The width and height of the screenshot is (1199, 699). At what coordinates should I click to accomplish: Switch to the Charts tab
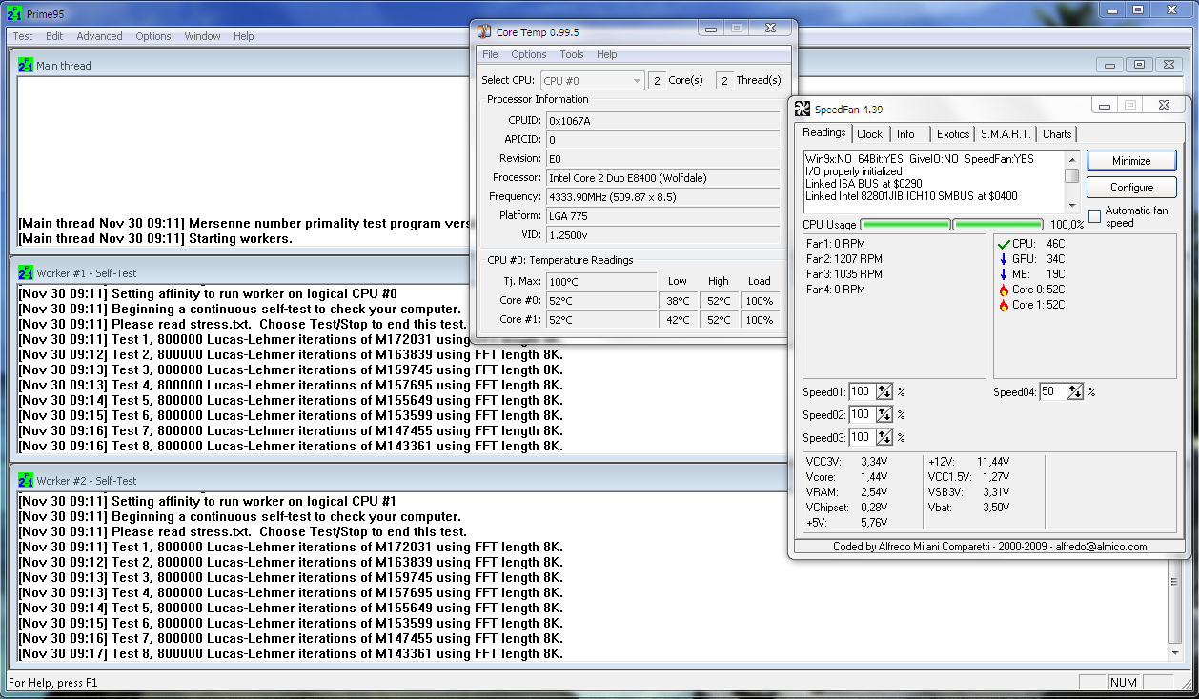(1057, 134)
